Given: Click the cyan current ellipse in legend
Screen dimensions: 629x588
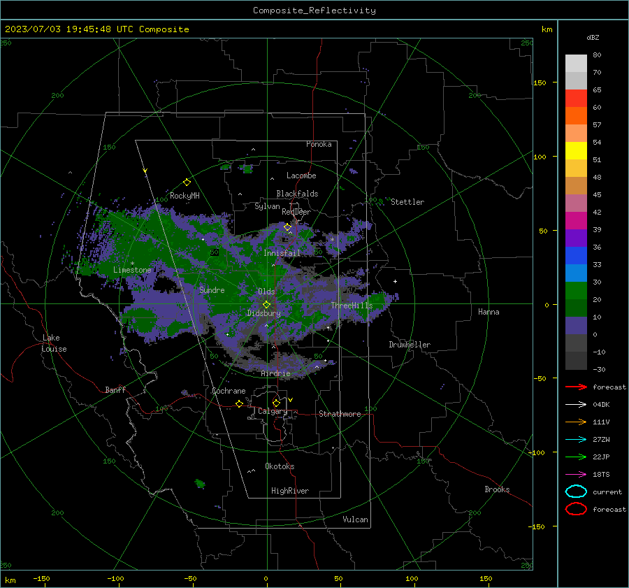Looking at the screenshot, I should (x=576, y=492).
